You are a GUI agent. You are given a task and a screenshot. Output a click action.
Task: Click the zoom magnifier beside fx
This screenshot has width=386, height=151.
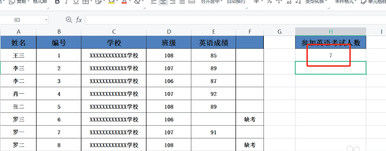click(x=69, y=20)
